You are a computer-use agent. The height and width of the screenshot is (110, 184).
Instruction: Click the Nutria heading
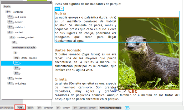[x=60, y=13]
